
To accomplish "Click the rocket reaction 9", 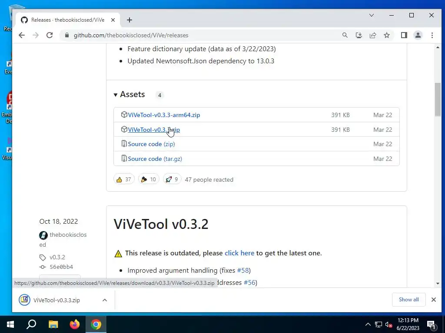I will pyautogui.click(x=172, y=179).
